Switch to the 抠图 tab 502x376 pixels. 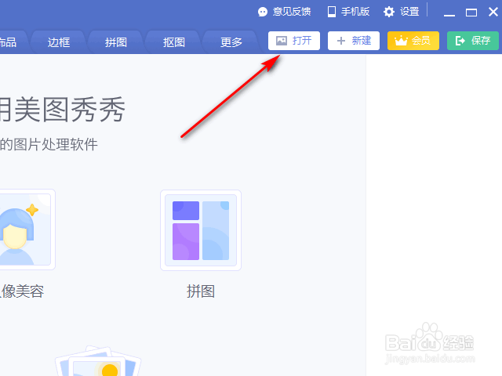point(174,42)
